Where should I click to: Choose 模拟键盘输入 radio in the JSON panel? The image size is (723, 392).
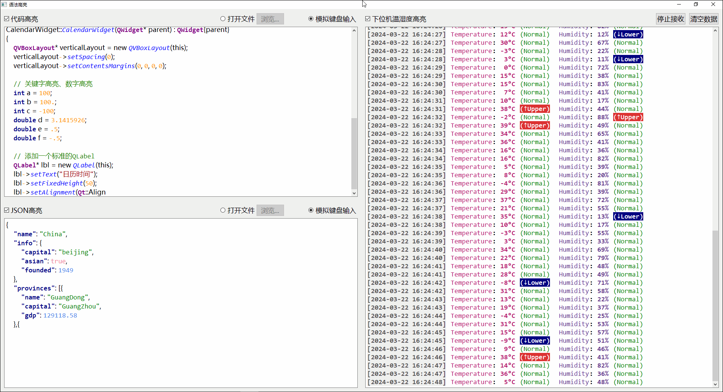coord(311,210)
